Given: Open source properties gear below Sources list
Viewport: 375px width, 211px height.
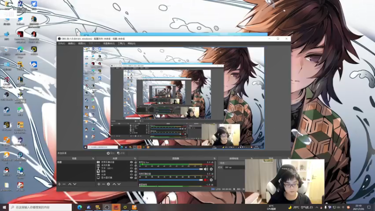Looking at the screenshot, I should coord(108,184).
